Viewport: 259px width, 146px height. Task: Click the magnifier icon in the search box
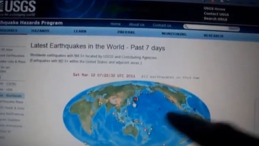coord(186,26)
